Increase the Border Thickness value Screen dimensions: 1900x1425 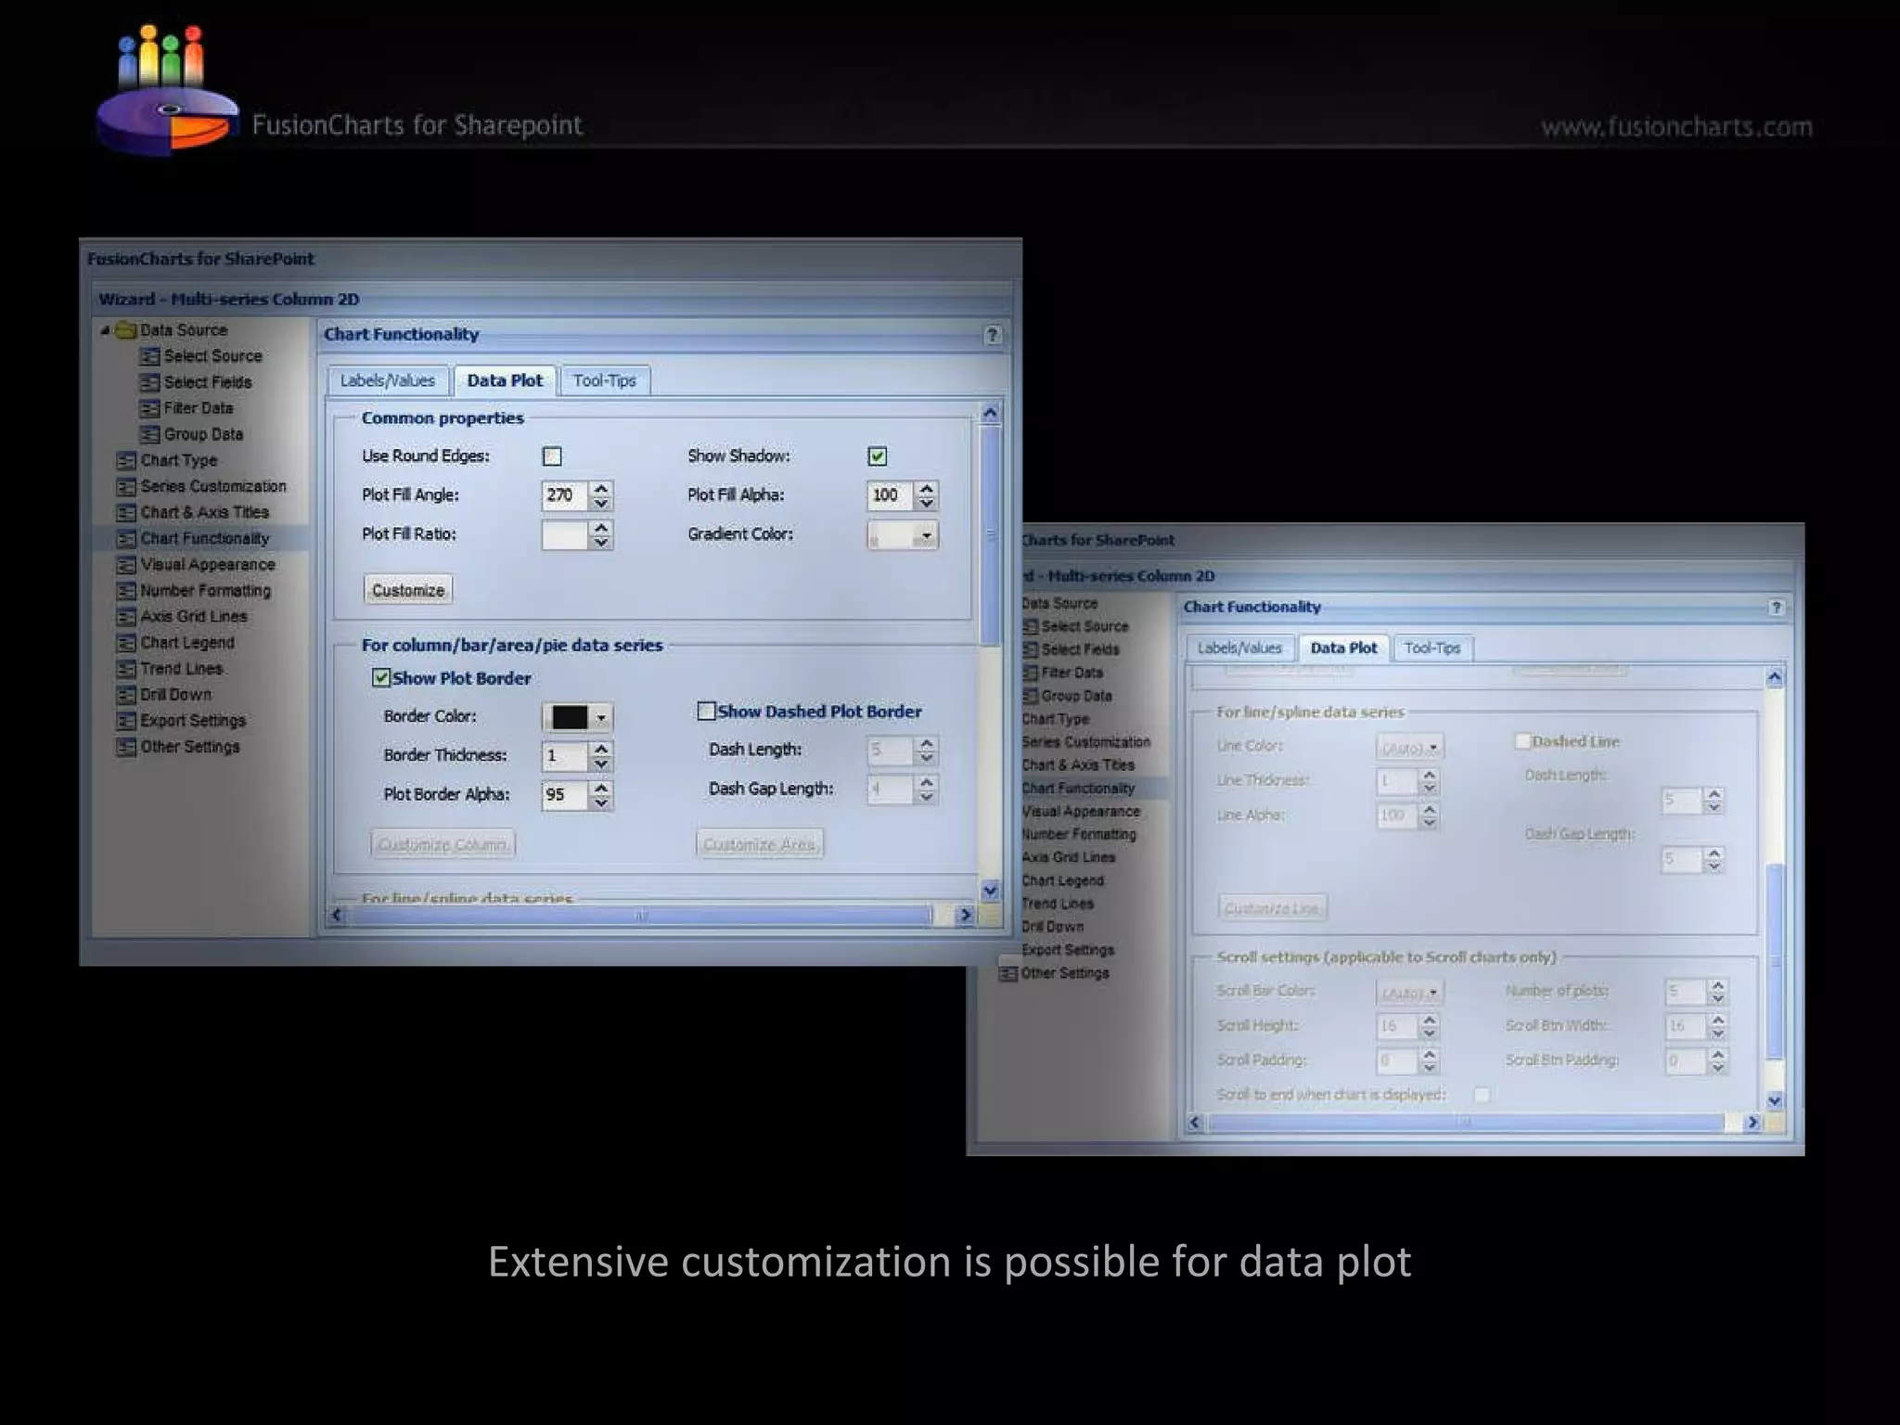pos(601,748)
